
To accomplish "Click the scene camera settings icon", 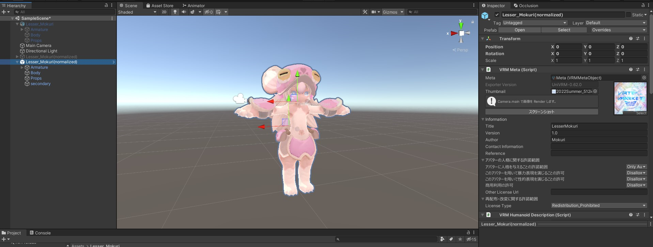I will pos(374,12).
